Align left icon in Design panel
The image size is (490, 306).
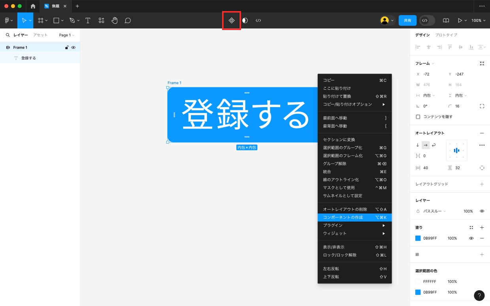pos(418,47)
